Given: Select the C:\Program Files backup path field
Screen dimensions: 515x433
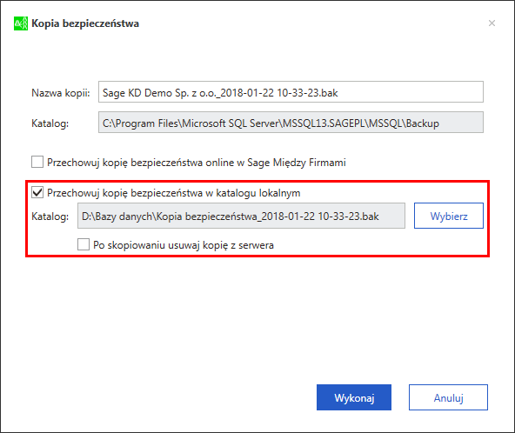Looking at the screenshot, I should pos(291,123).
